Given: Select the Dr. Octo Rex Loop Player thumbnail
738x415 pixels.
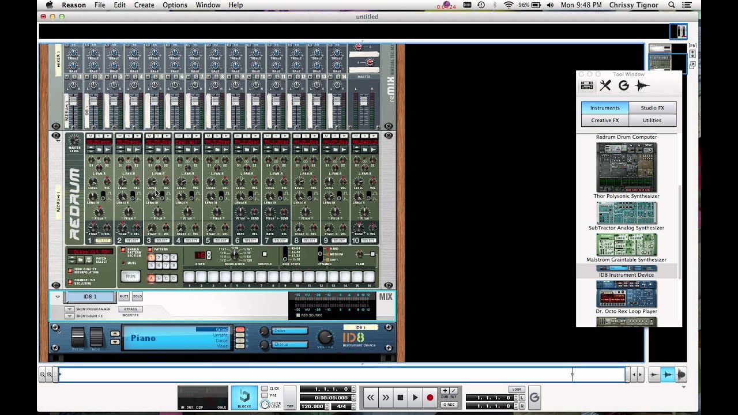Looking at the screenshot, I should click(x=626, y=294).
